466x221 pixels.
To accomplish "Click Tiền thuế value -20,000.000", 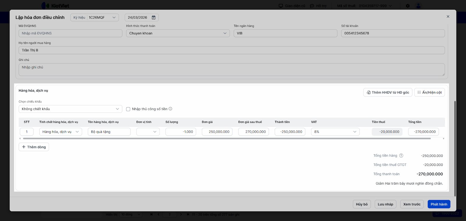I will 387,132.
